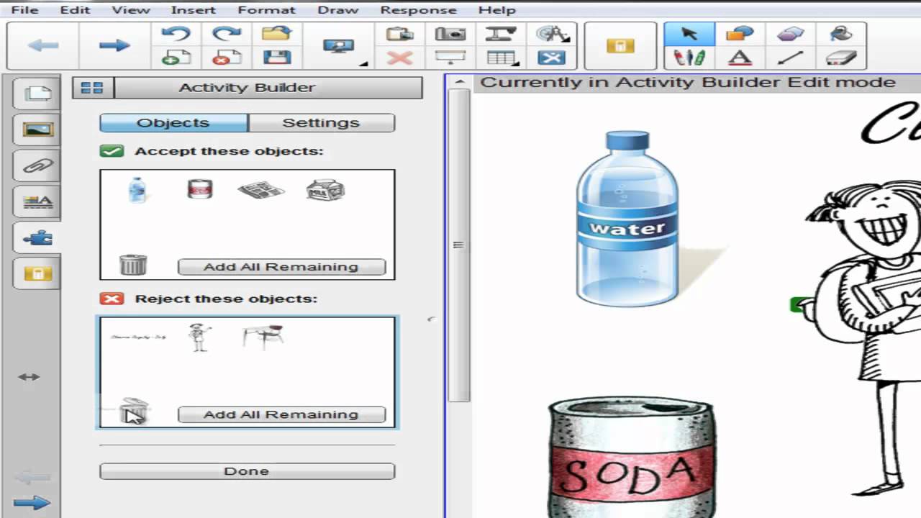Click the Done button
The height and width of the screenshot is (518, 921).
point(247,471)
